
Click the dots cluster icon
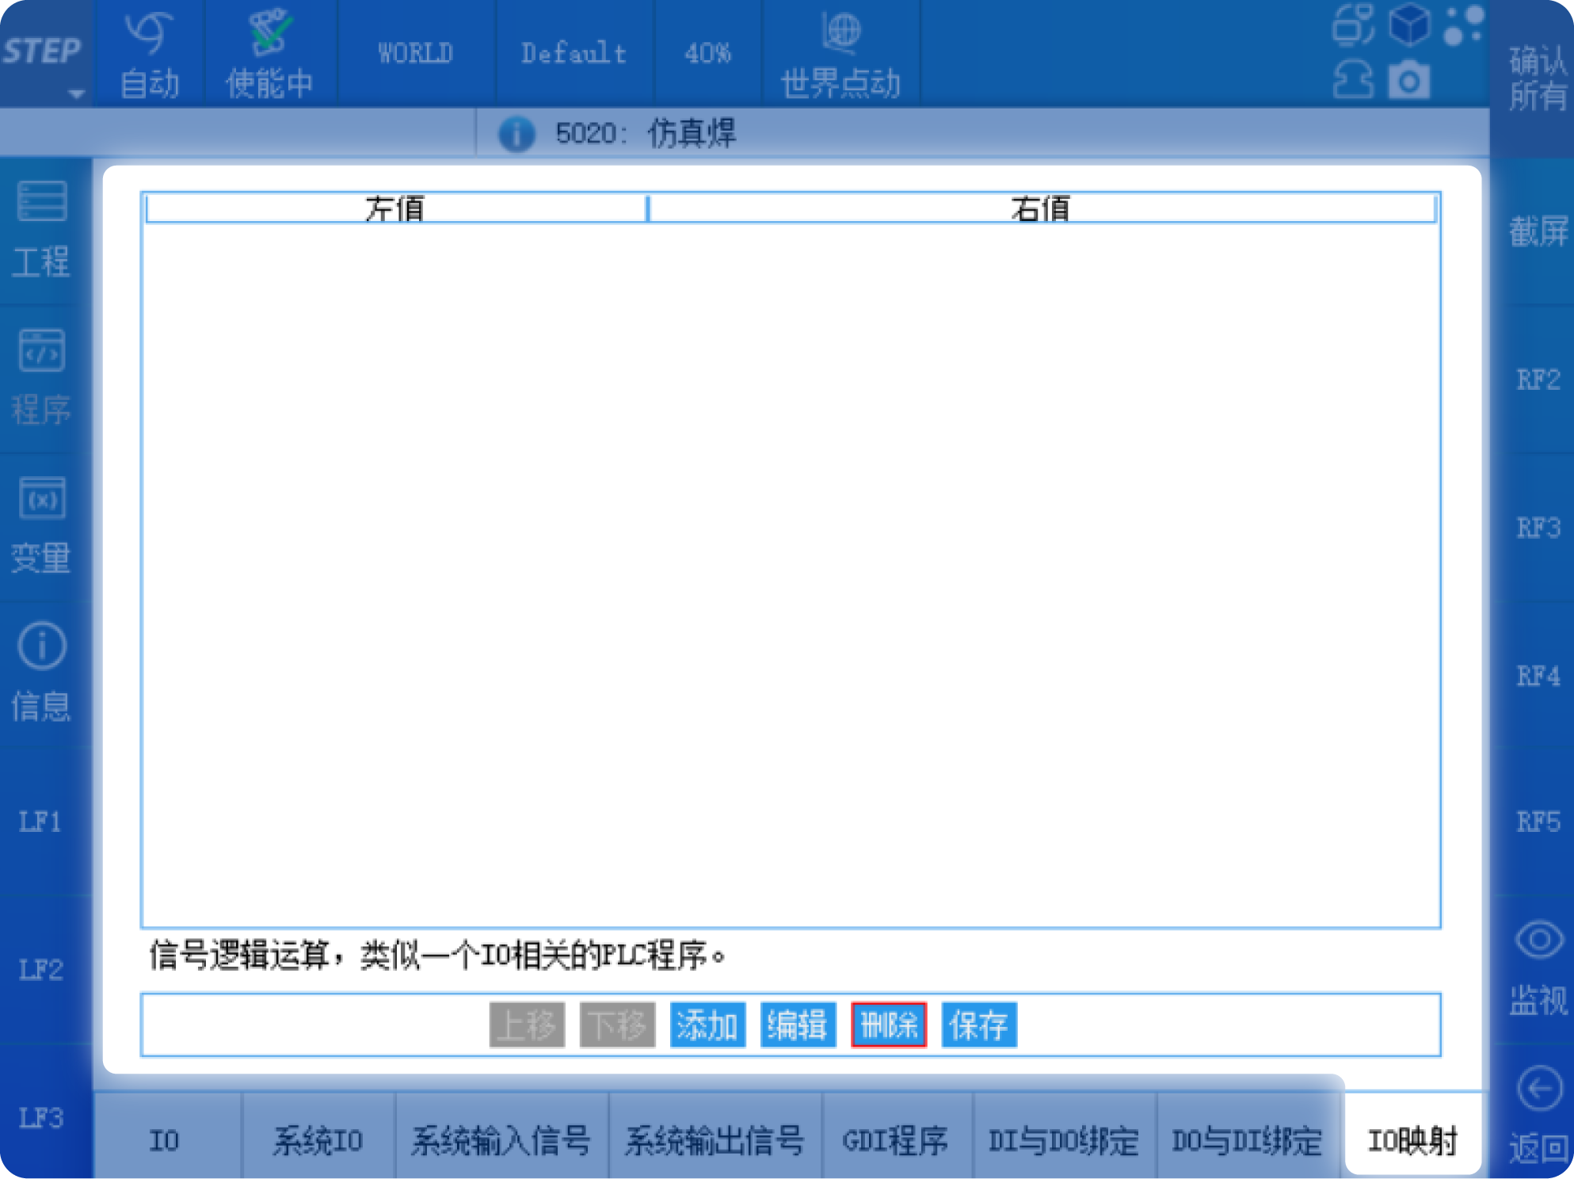[x=1463, y=25]
